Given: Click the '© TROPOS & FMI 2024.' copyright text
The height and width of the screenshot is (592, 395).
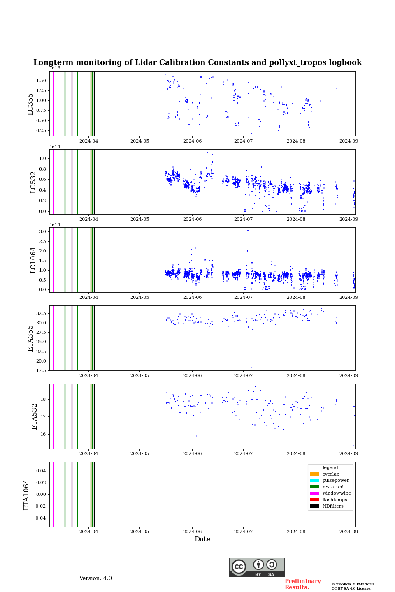Looking at the screenshot, I should (x=353, y=584).
